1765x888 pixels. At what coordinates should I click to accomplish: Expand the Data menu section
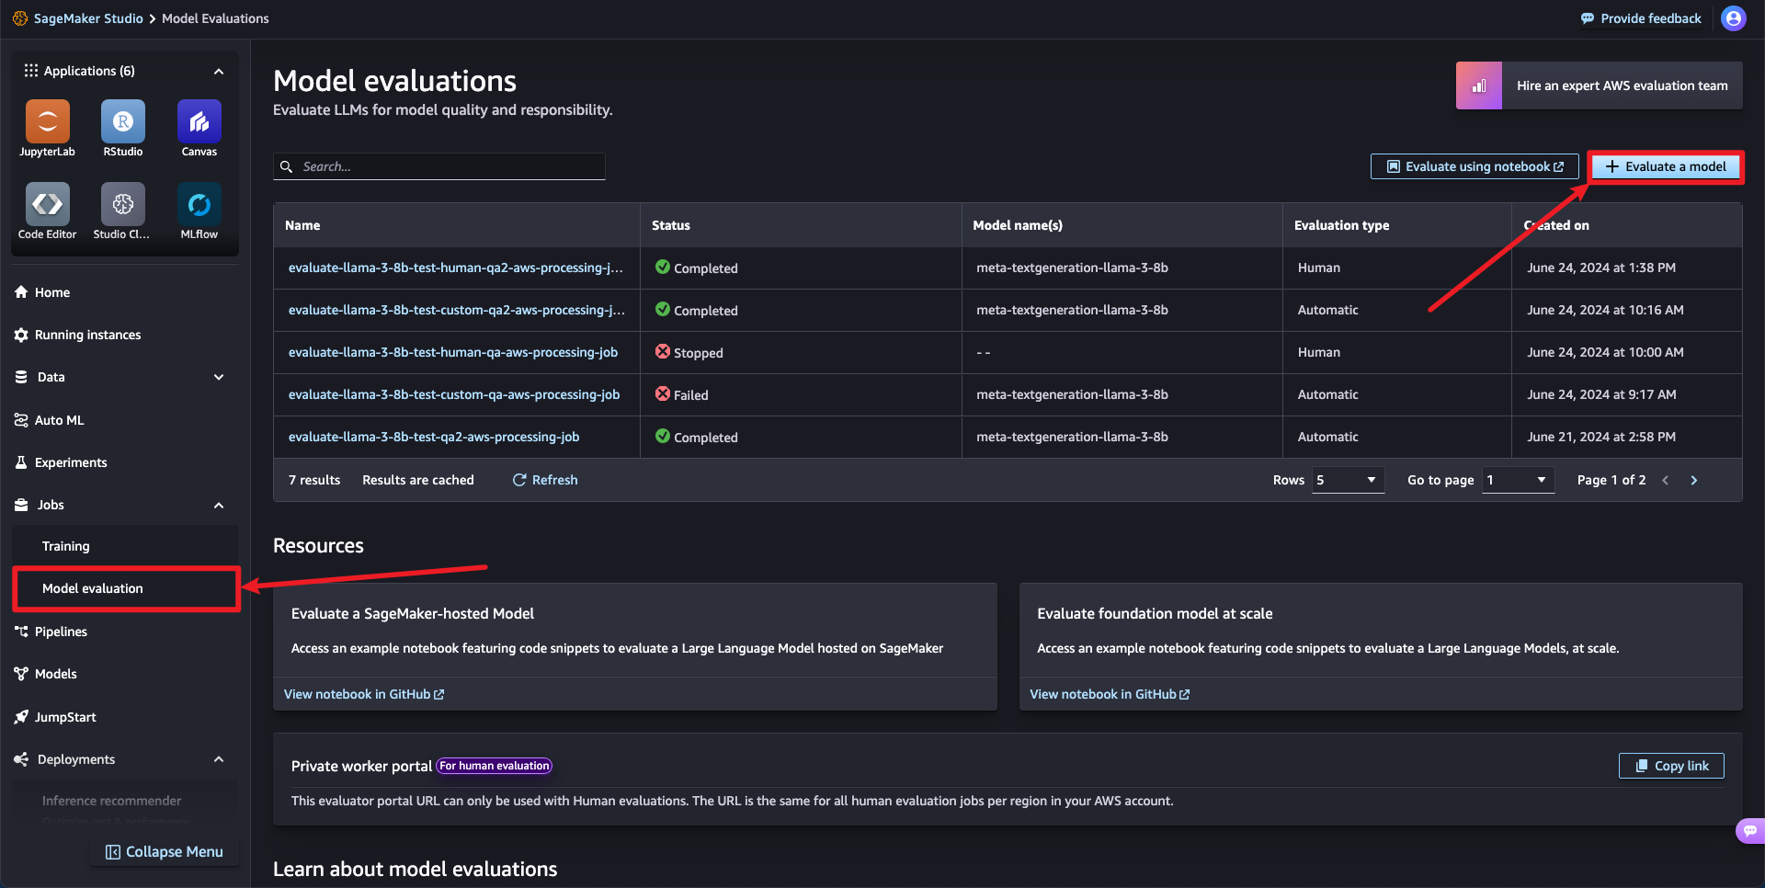(x=219, y=377)
